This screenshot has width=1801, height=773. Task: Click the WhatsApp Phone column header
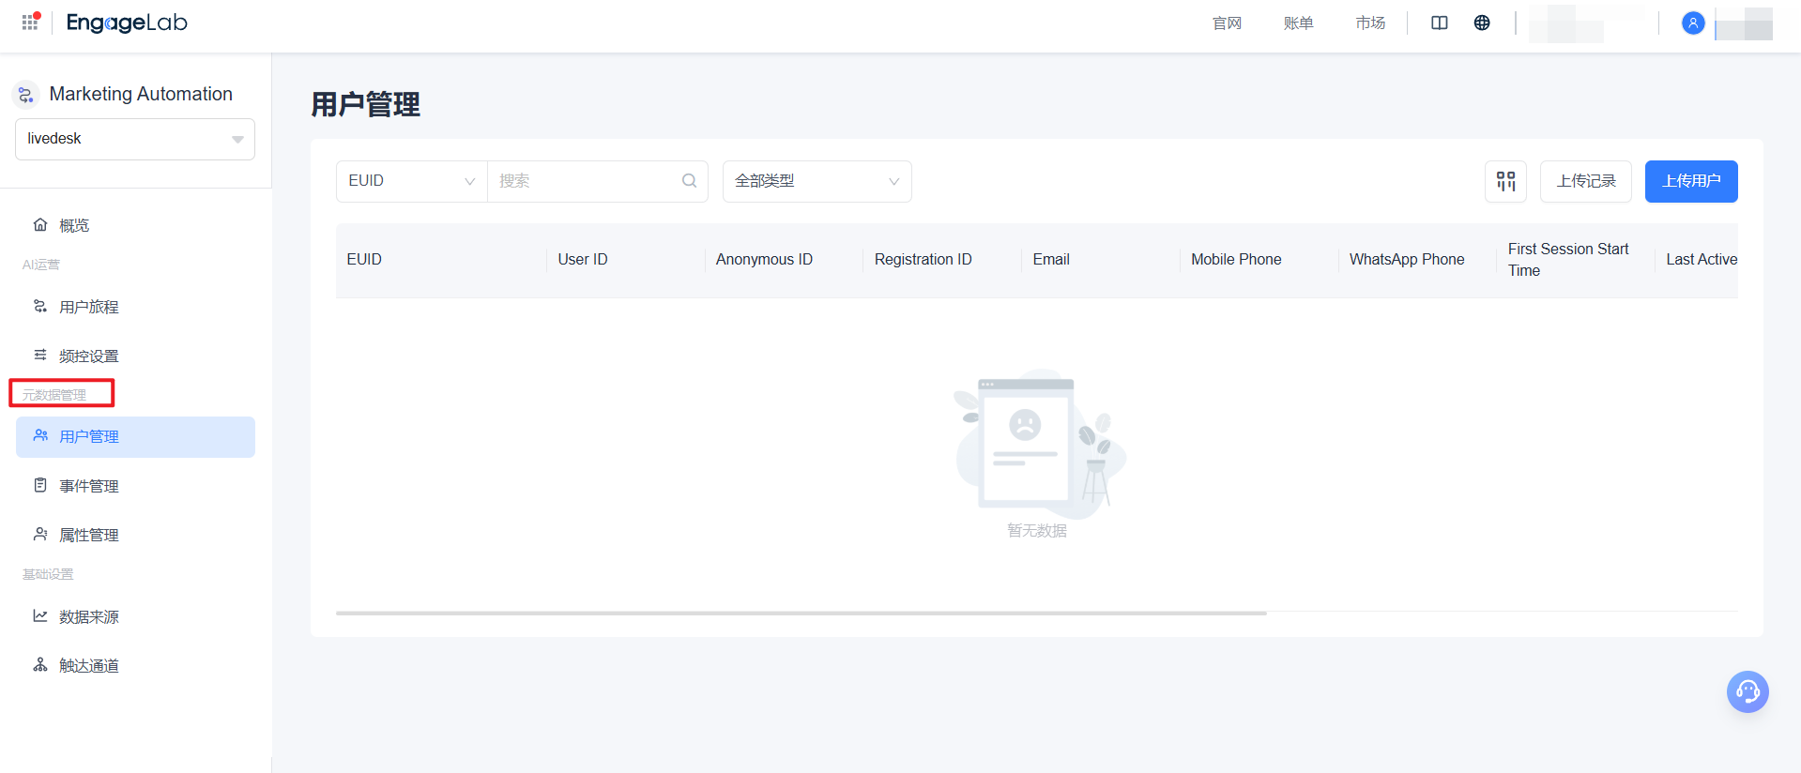tap(1418, 260)
